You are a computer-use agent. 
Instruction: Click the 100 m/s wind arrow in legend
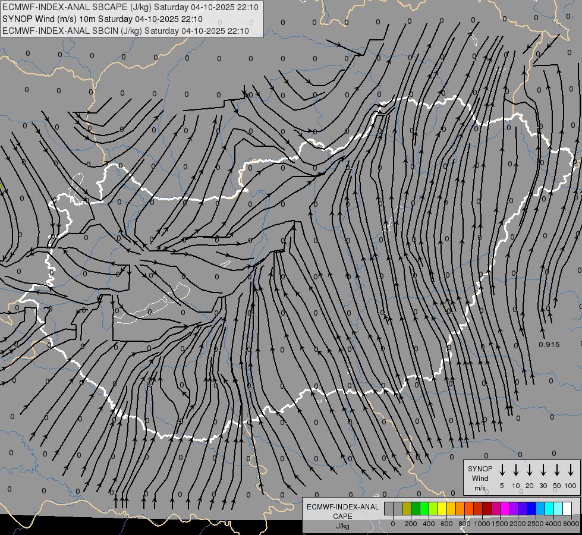pyautogui.click(x=571, y=470)
